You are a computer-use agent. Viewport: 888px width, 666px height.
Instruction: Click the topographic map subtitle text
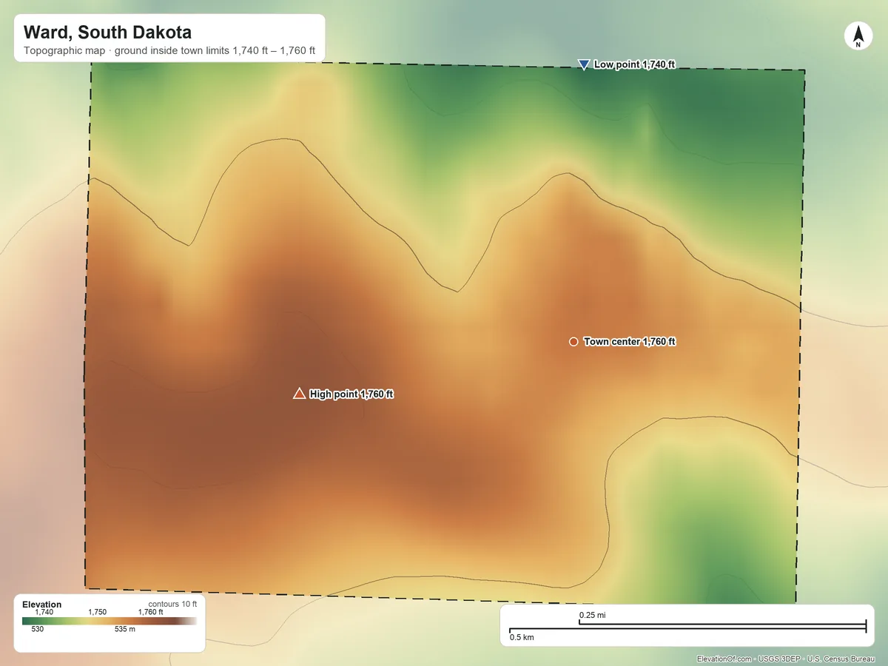[169, 51]
